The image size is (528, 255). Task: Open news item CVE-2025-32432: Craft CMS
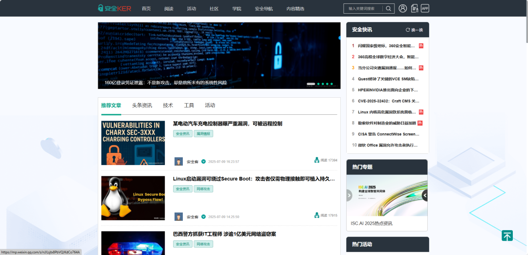(x=389, y=101)
